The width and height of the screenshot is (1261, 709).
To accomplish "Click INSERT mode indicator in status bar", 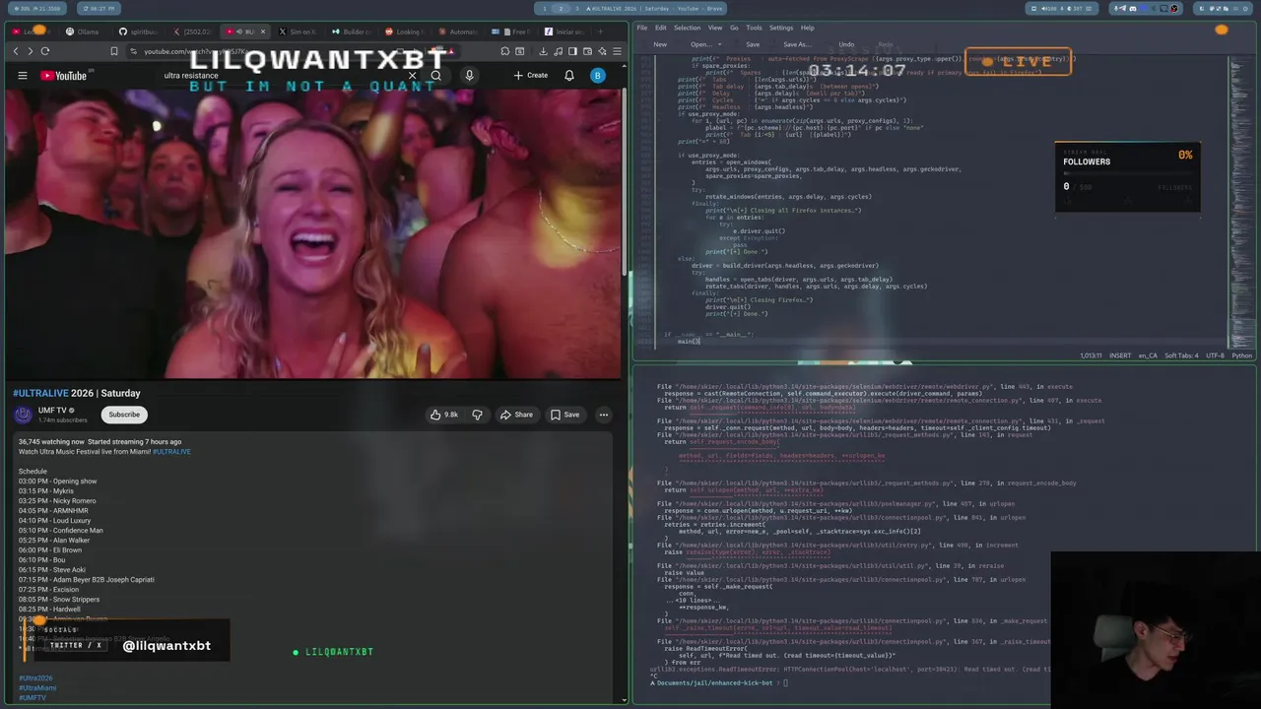I will click(x=1121, y=355).
